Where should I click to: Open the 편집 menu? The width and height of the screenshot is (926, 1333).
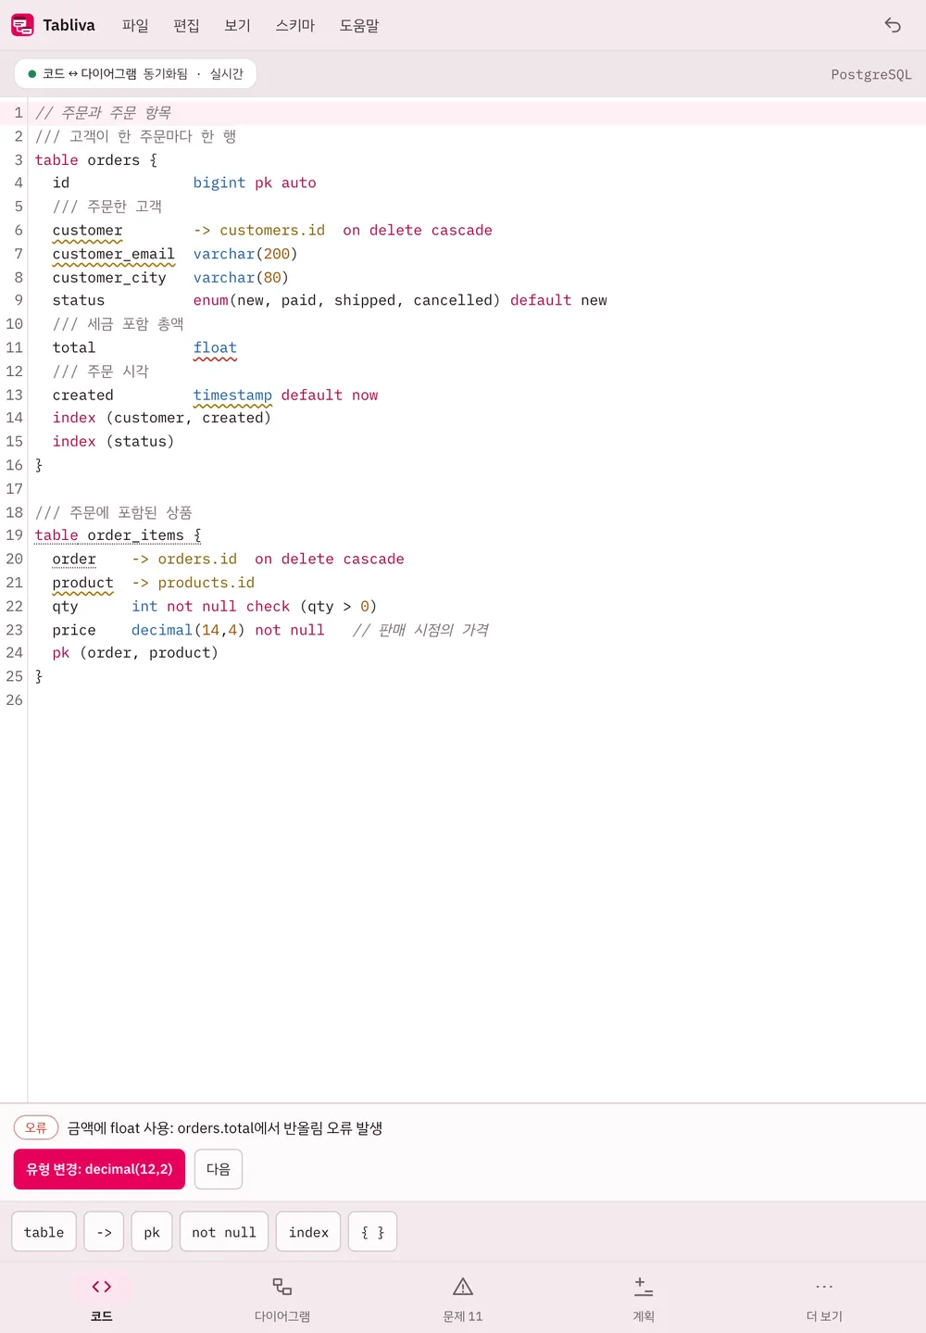pos(186,25)
